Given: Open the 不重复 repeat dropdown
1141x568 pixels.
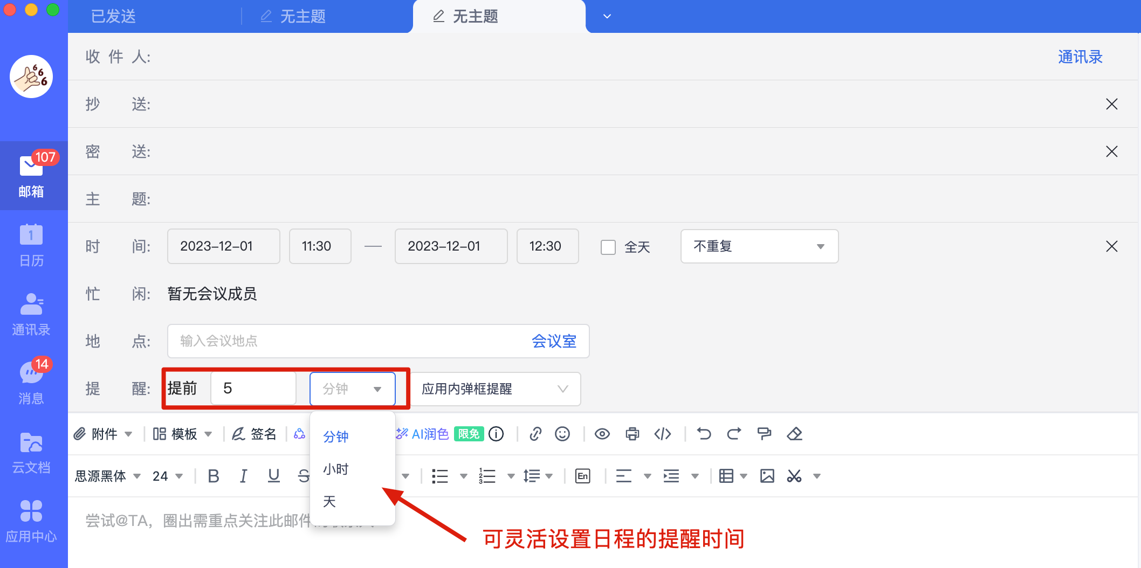Looking at the screenshot, I should (x=759, y=246).
